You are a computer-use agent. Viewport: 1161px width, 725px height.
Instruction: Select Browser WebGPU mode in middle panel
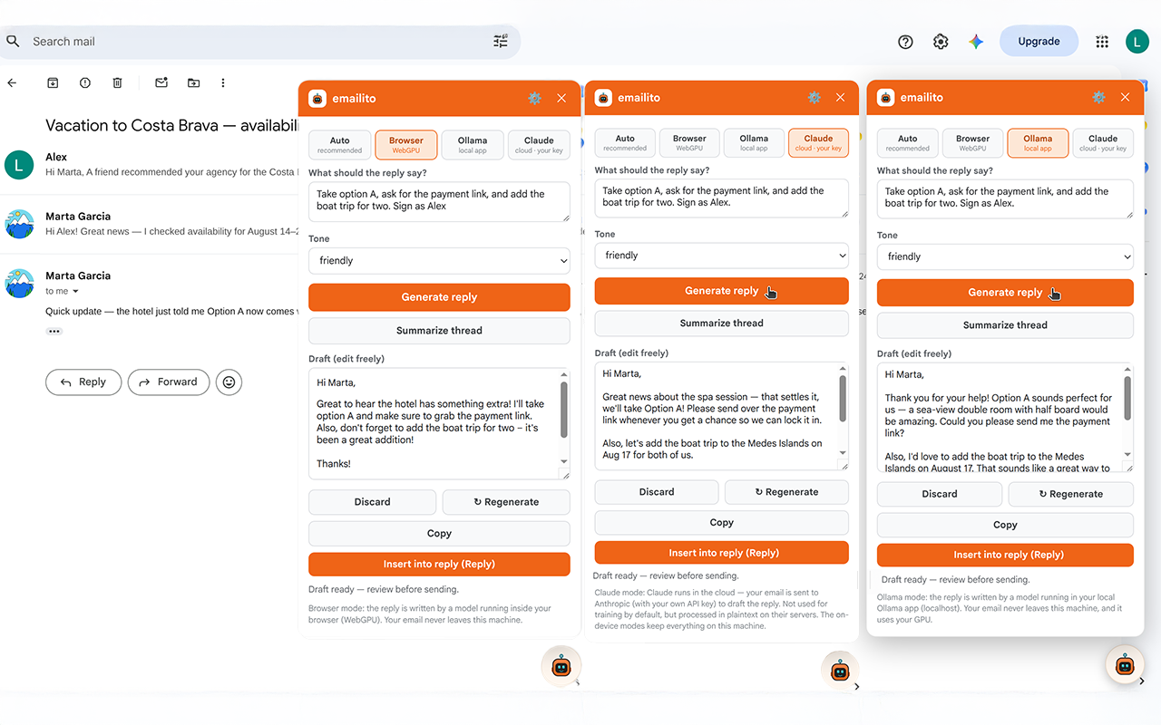(689, 142)
